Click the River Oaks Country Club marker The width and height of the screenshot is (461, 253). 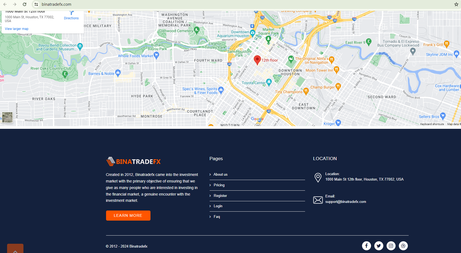65,74
